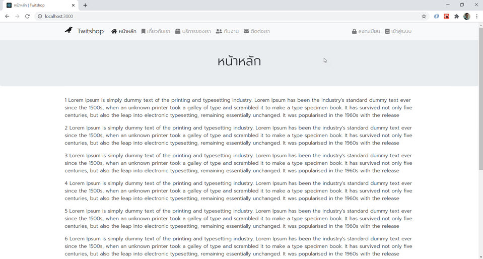The width and height of the screenshot is (483, 259).
Task: Click paragraph starting with "3 Lorem Ipsum"
Action: pos(238,163)
